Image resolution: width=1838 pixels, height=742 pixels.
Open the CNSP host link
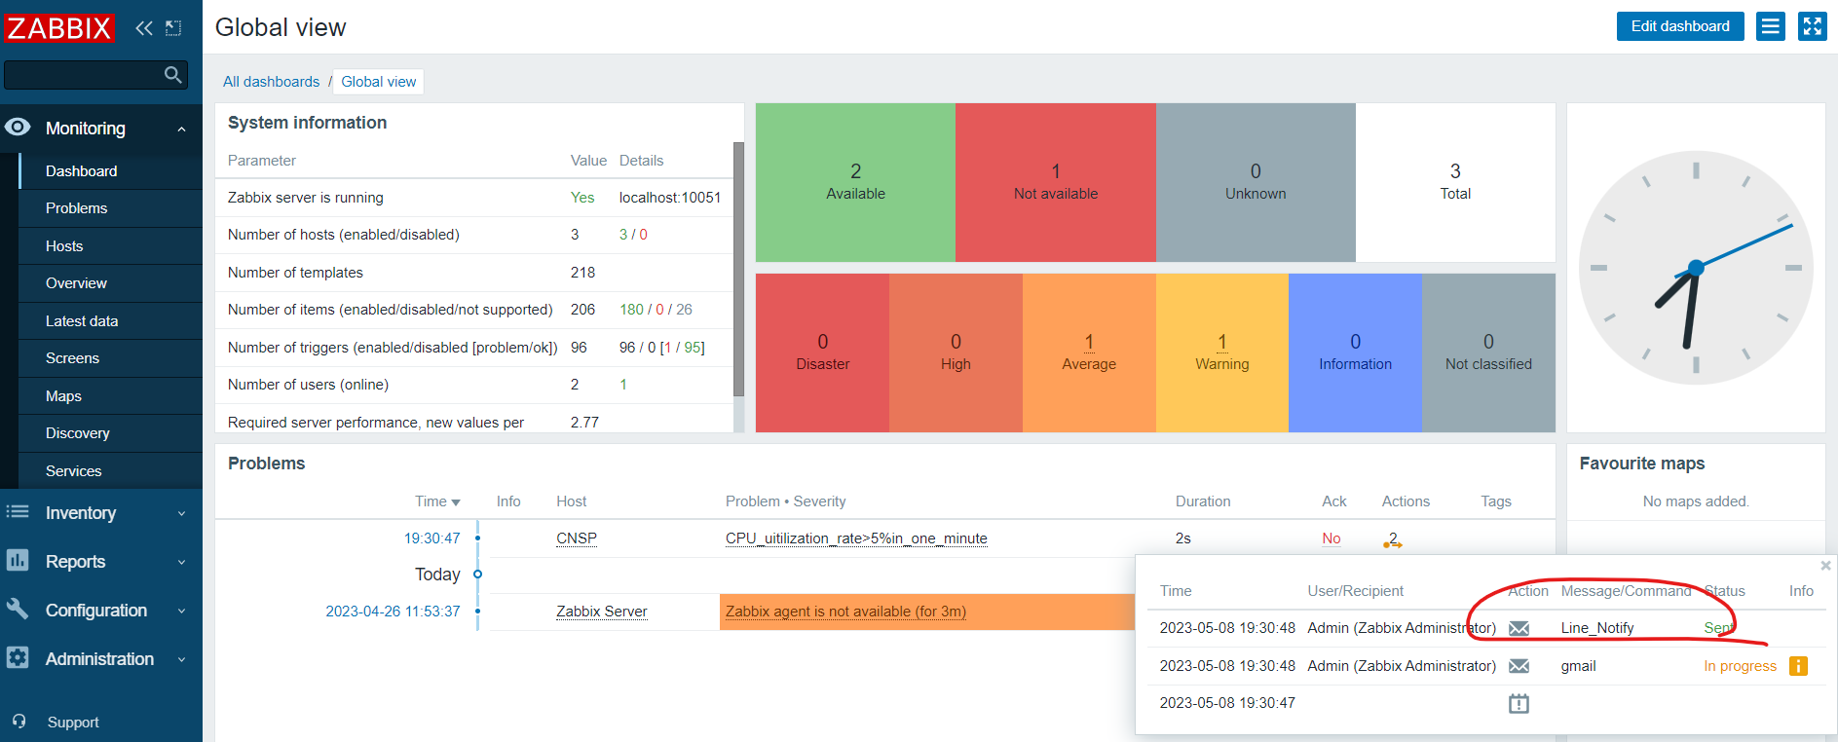pyautogui.click(x=577, y=538)
